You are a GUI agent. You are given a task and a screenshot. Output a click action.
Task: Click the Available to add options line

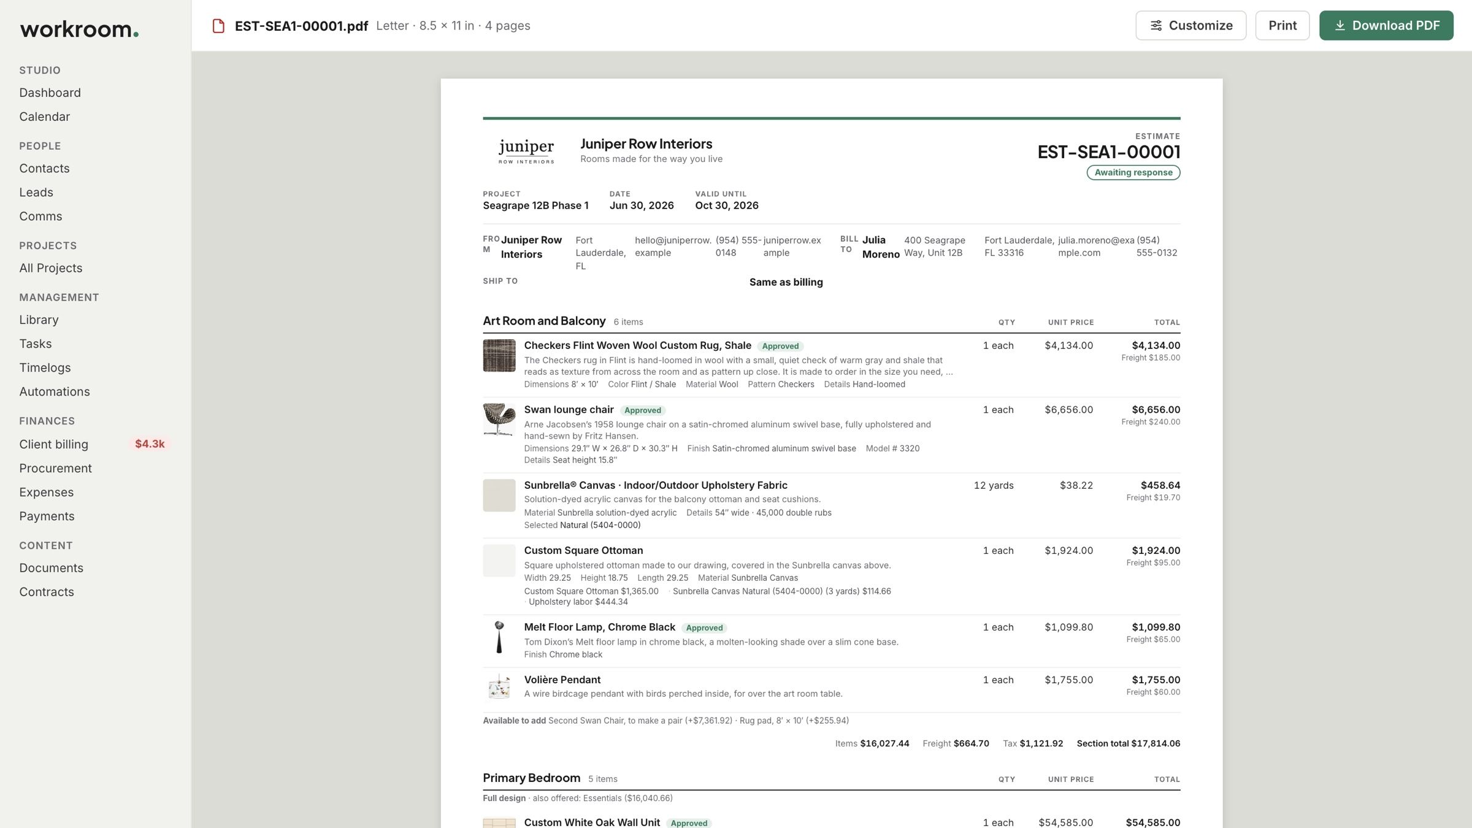(665, 721)
